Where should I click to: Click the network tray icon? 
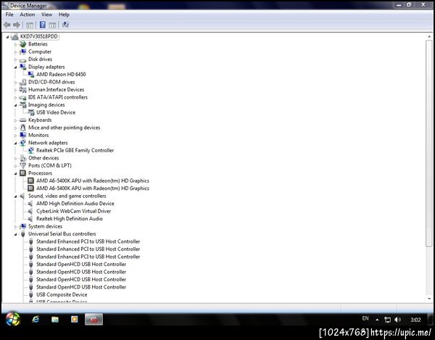coord(388,320)
